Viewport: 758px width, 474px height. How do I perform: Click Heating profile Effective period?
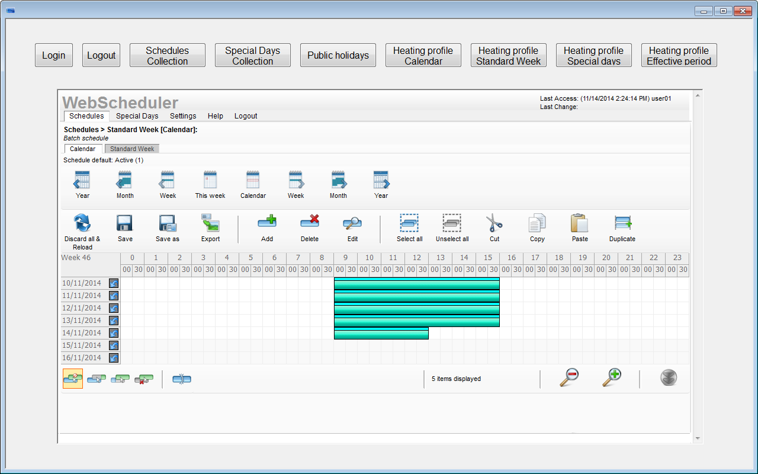point(679,55)
